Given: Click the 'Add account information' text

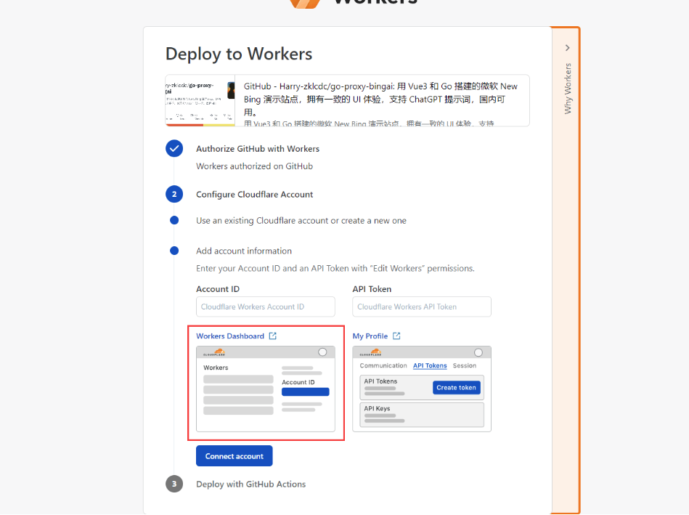Looking at the screenshot, I should click(244, 251).
